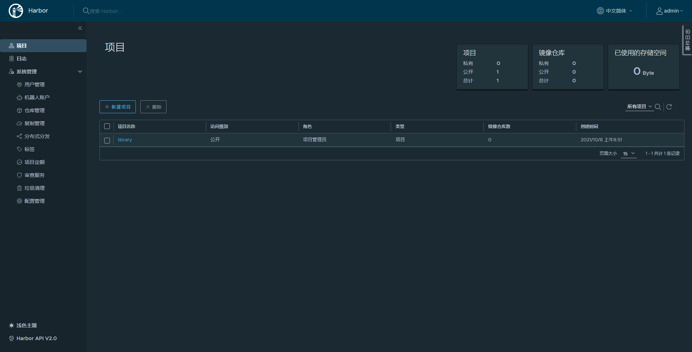Refresh the project list

coord(669,107)
